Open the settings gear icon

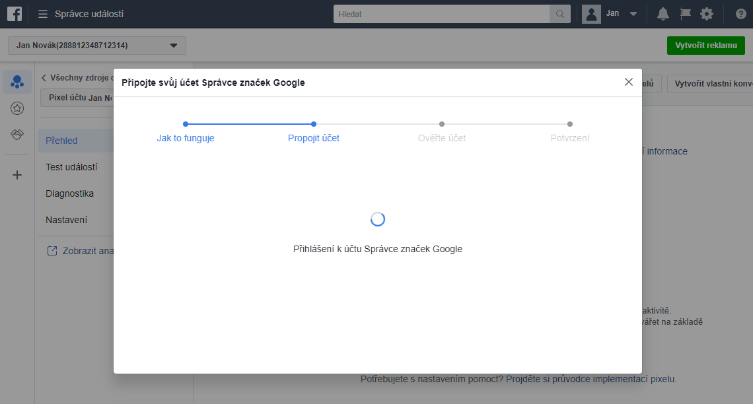(x=707, y=14)
